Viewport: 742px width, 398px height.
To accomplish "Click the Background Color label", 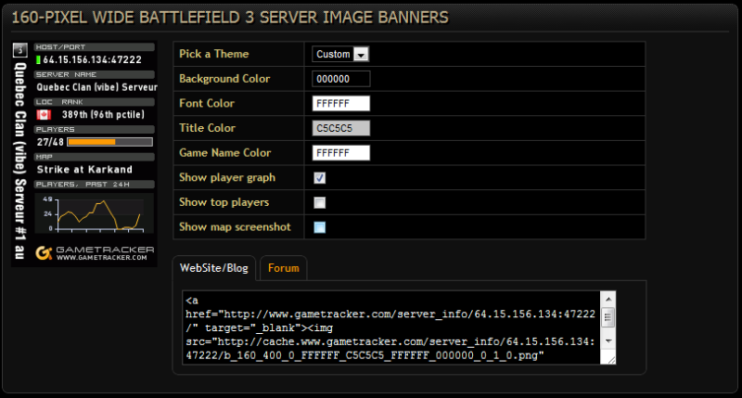I will (224, 79).
